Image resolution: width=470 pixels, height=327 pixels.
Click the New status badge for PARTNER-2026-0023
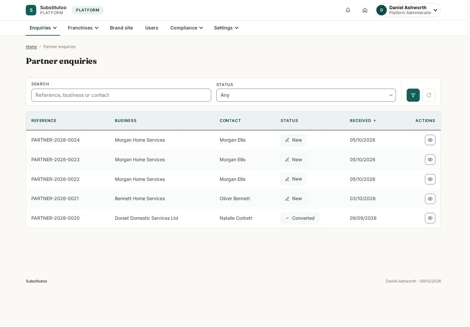click(293, 160)
